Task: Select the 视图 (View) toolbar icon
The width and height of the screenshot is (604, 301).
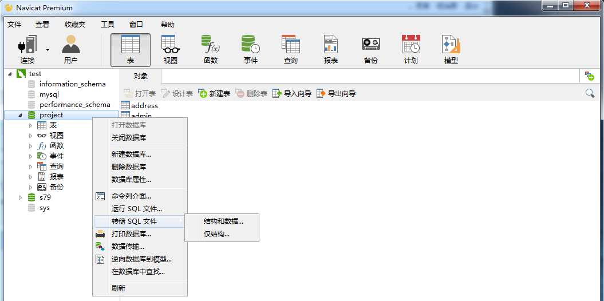Action: (170, 50)
